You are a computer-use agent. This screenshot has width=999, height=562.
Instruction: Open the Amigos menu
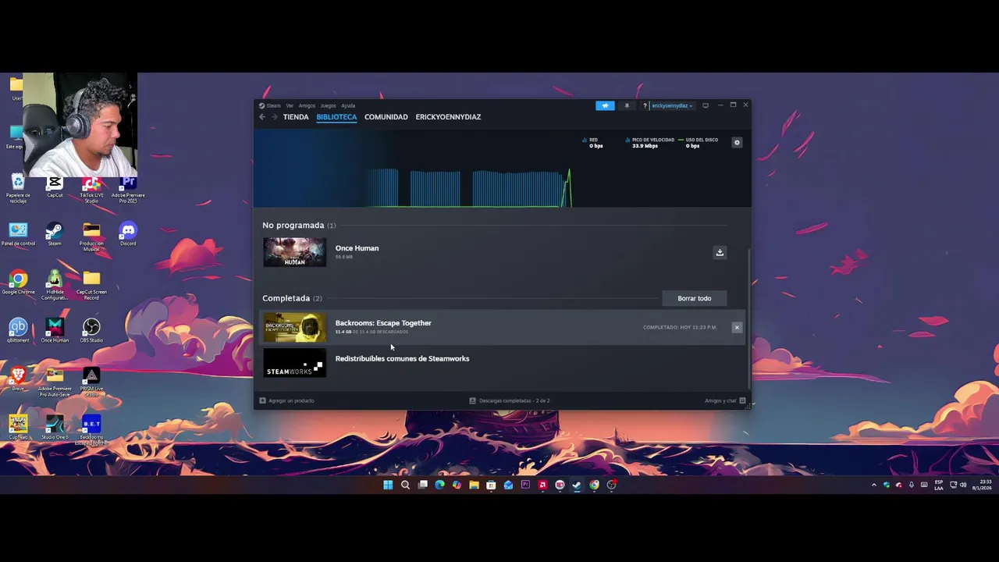307,105
